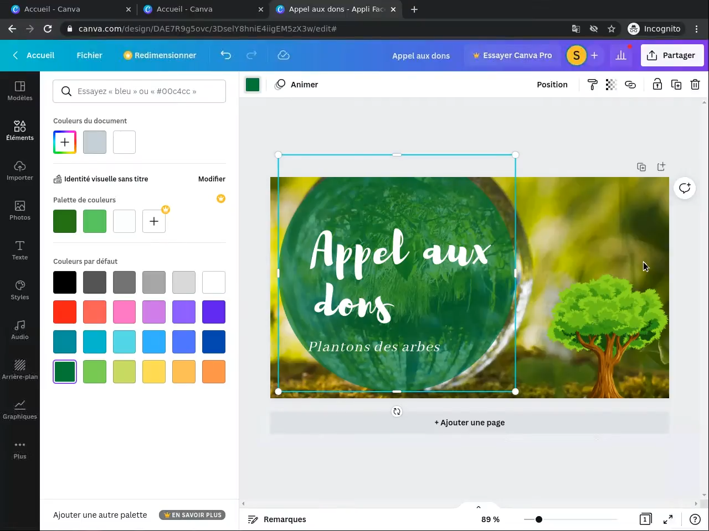Select the yellow default color swatch
The width and height of the screenshot is (709, 531).
click(x=154, y=372)
